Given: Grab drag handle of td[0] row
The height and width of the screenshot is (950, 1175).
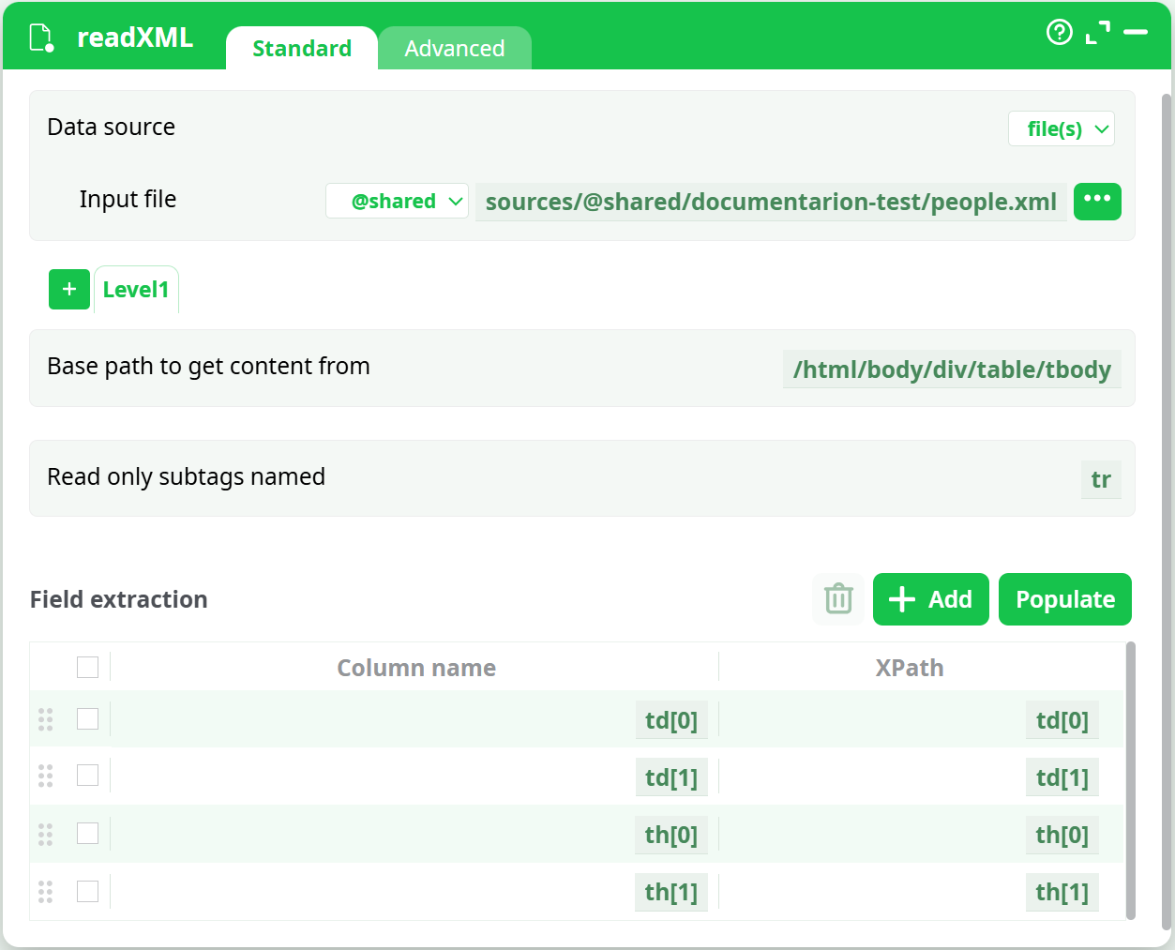Looking at the screenshot, I should point(45,719).
